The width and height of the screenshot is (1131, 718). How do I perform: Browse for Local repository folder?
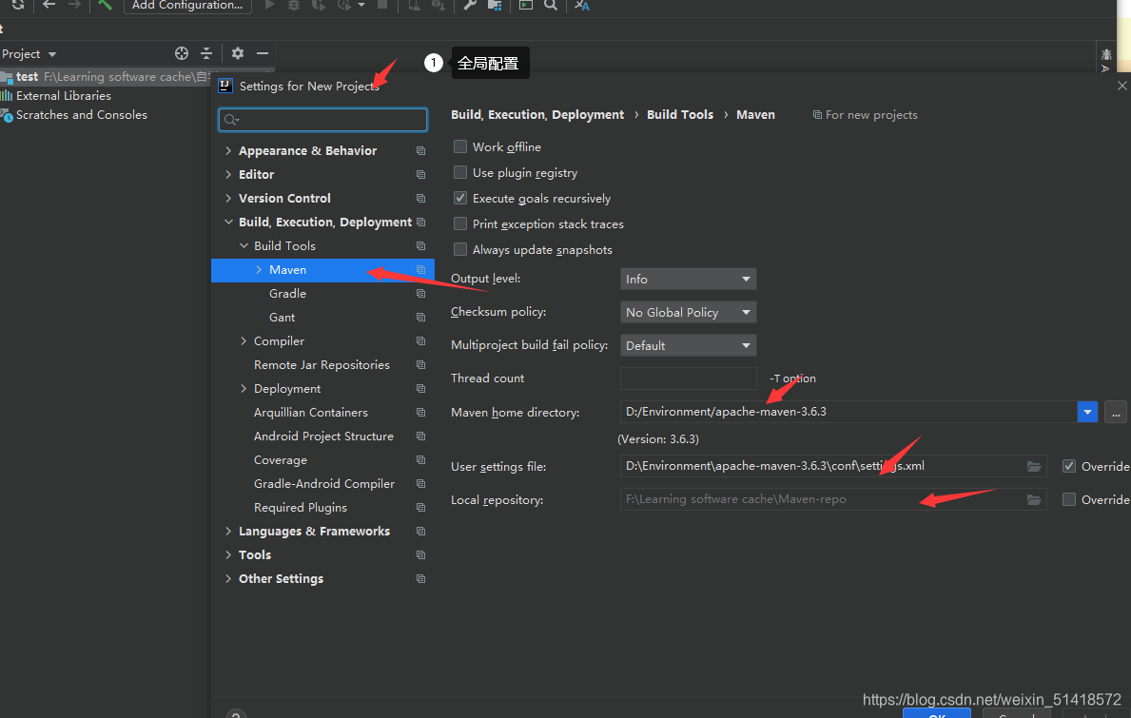click(1034, 499)
